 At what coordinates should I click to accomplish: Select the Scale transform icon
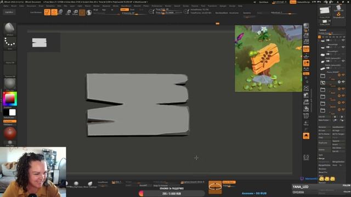(68, 12)
